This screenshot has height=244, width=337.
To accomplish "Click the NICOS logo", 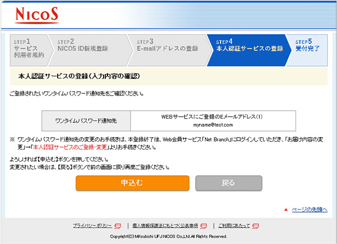I will point(37,15).
